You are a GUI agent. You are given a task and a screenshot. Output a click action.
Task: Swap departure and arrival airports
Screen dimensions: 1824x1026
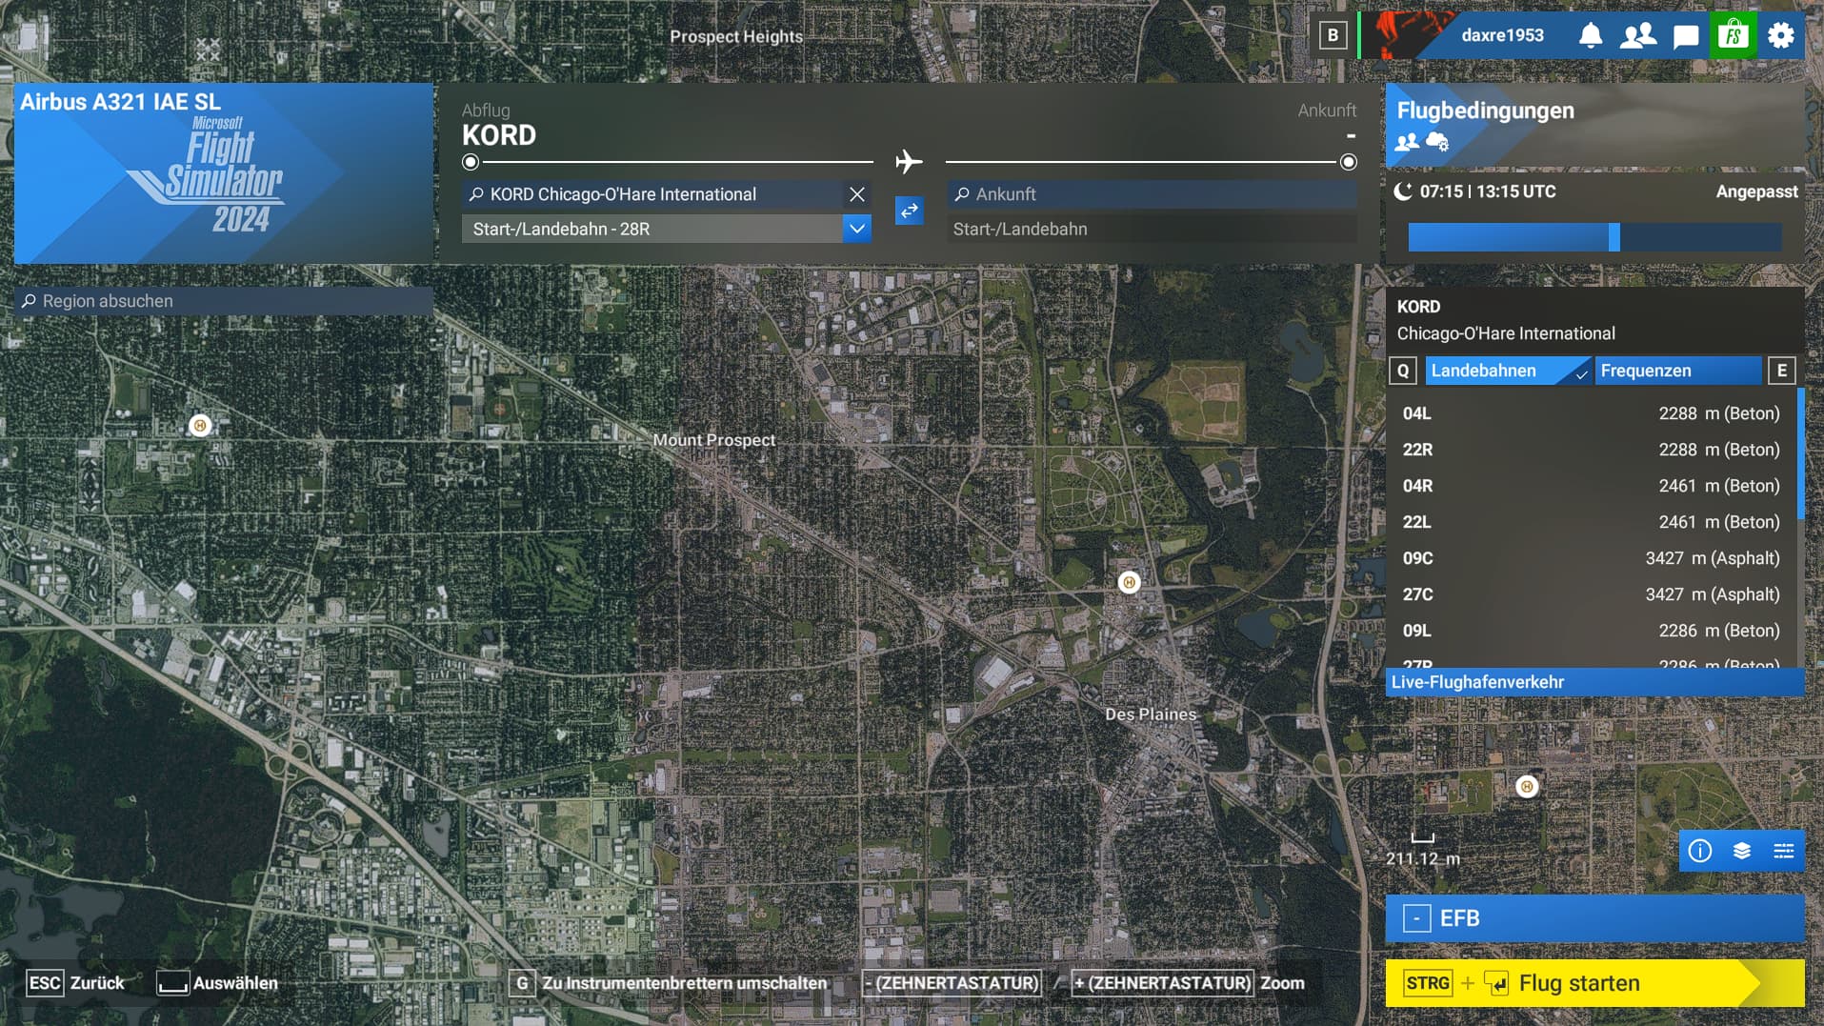909,211
